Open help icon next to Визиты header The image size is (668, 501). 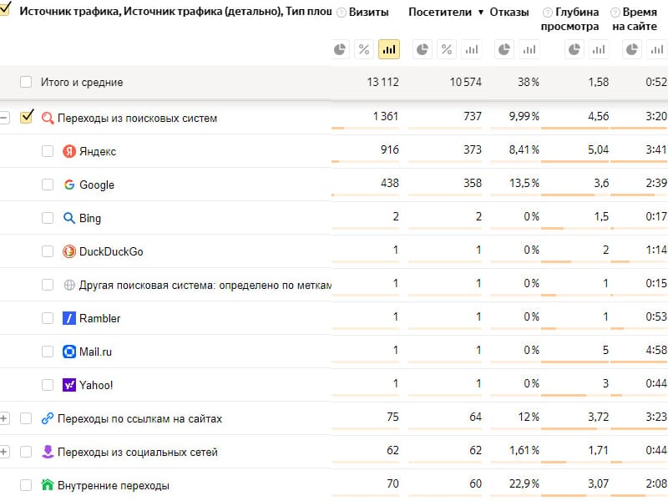342,13
